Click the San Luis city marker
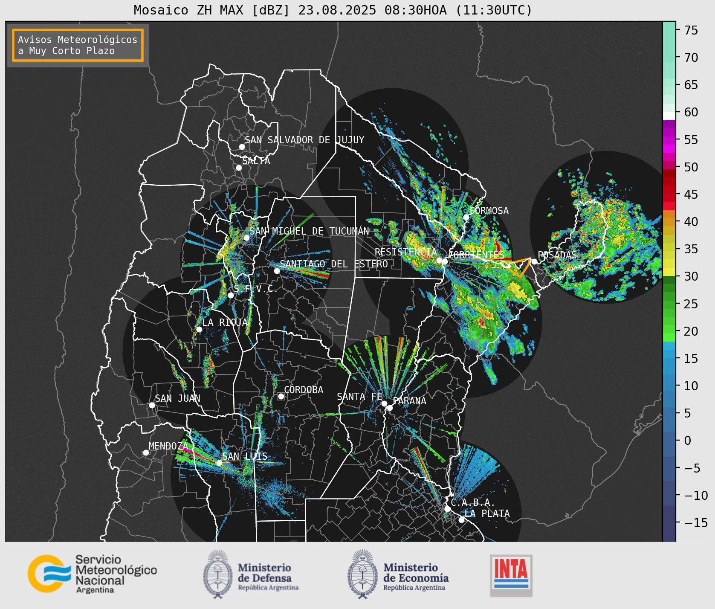 click(219, 463)
